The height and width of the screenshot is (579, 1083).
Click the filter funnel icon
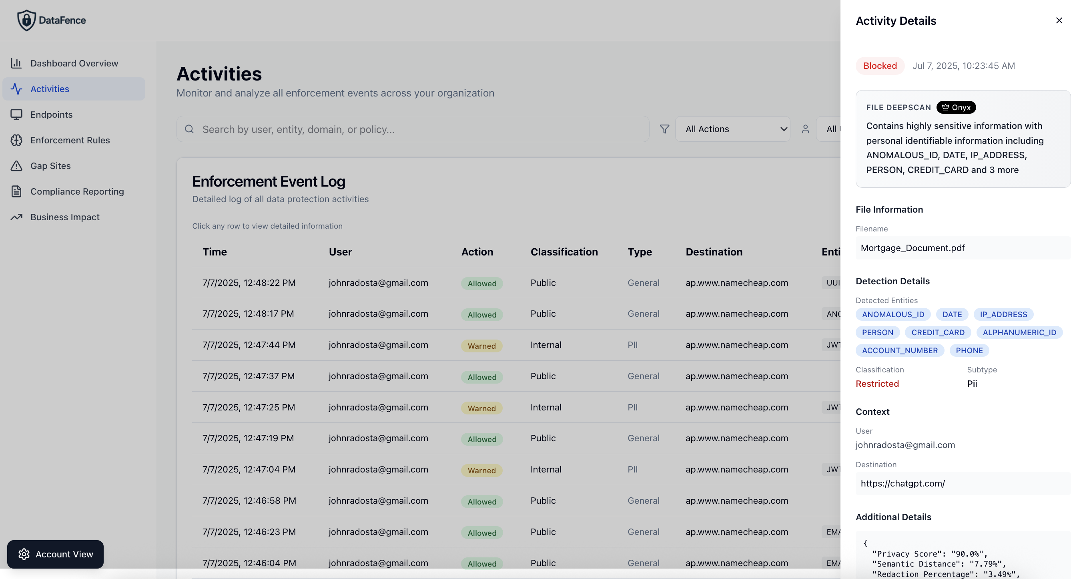pos(664,129)
